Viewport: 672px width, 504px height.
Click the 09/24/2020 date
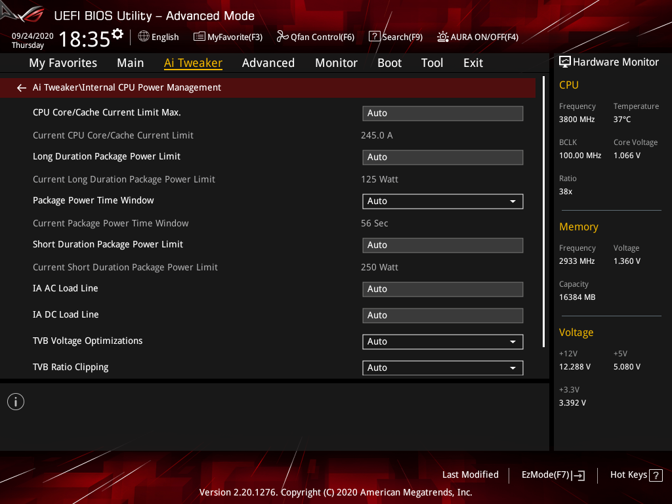(x=33, y=36)
